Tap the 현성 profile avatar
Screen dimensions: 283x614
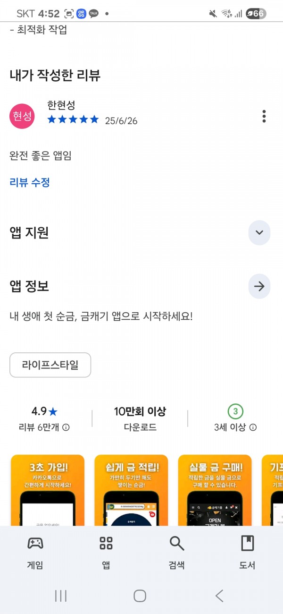pos(22,116)
